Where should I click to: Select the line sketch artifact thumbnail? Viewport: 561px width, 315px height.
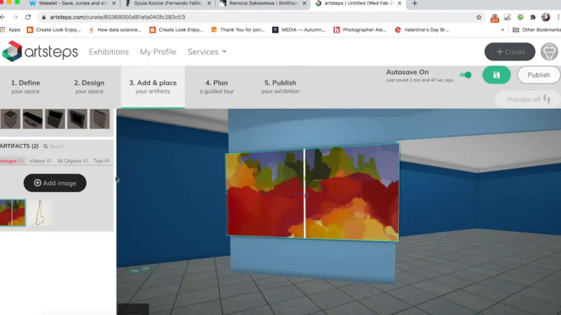click(x=40, y=213)
